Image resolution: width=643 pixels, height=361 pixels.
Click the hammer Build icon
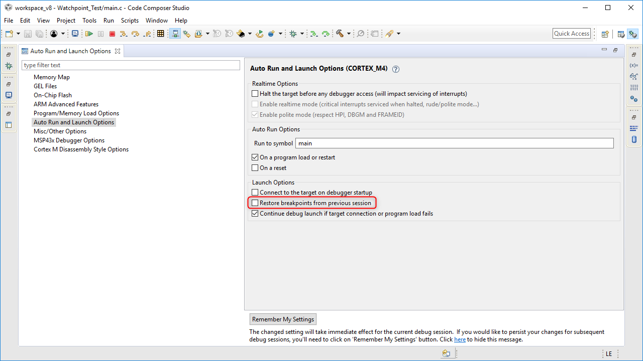click(340, 34)
